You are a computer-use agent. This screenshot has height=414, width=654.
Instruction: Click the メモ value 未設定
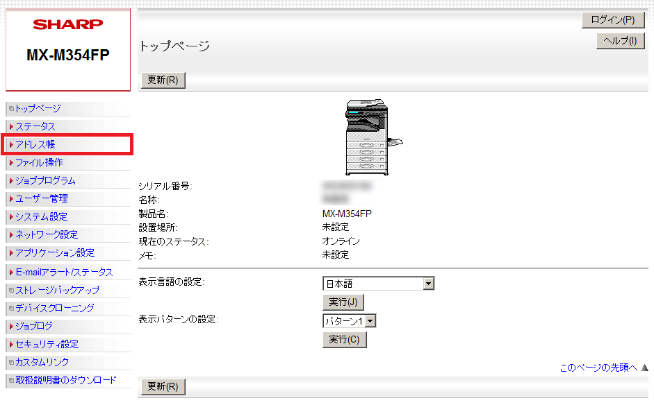click(x=336, y=255)
